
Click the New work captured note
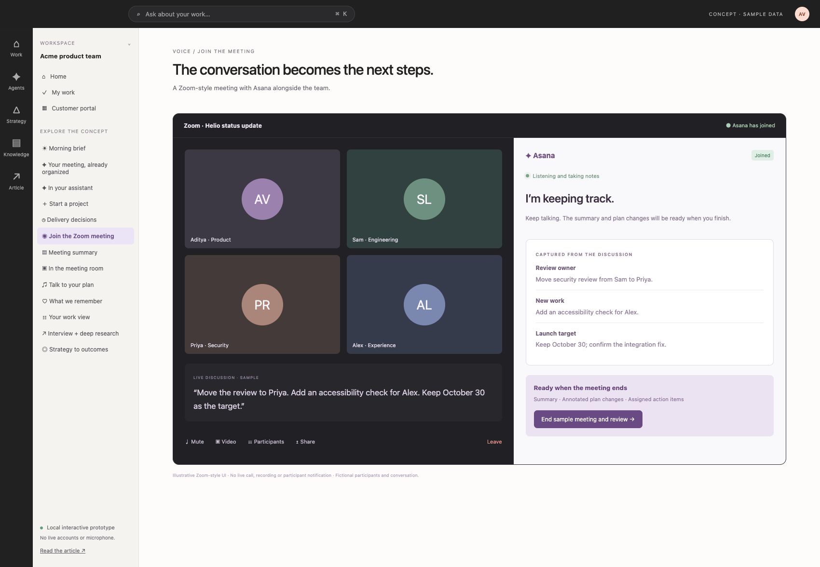(x=649, y=307)
